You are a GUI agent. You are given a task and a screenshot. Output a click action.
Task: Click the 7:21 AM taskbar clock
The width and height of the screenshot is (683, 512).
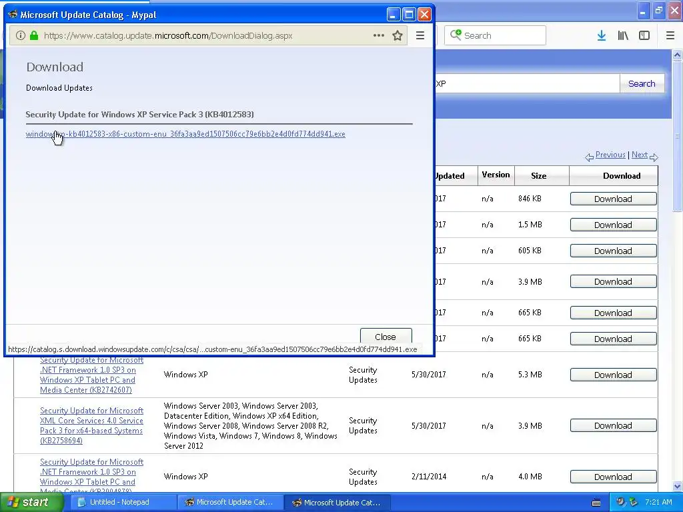[x=658, y=502]
